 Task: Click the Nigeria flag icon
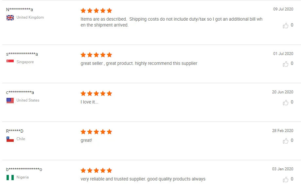(10, 178)
